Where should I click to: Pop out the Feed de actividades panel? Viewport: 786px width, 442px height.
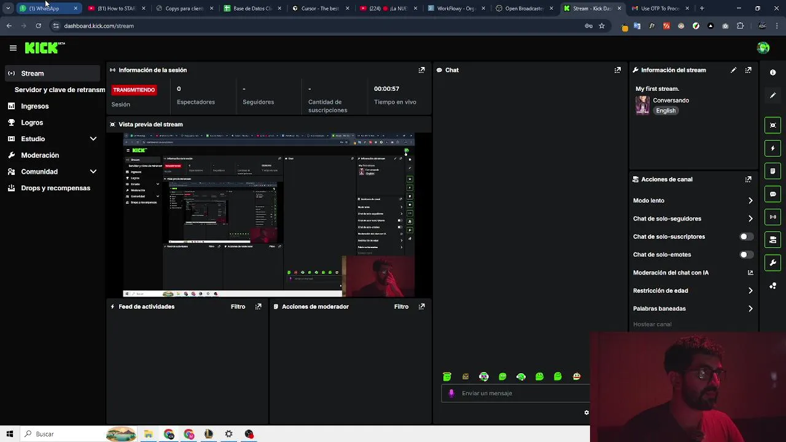pyautogui.click(x=259, y=306)
